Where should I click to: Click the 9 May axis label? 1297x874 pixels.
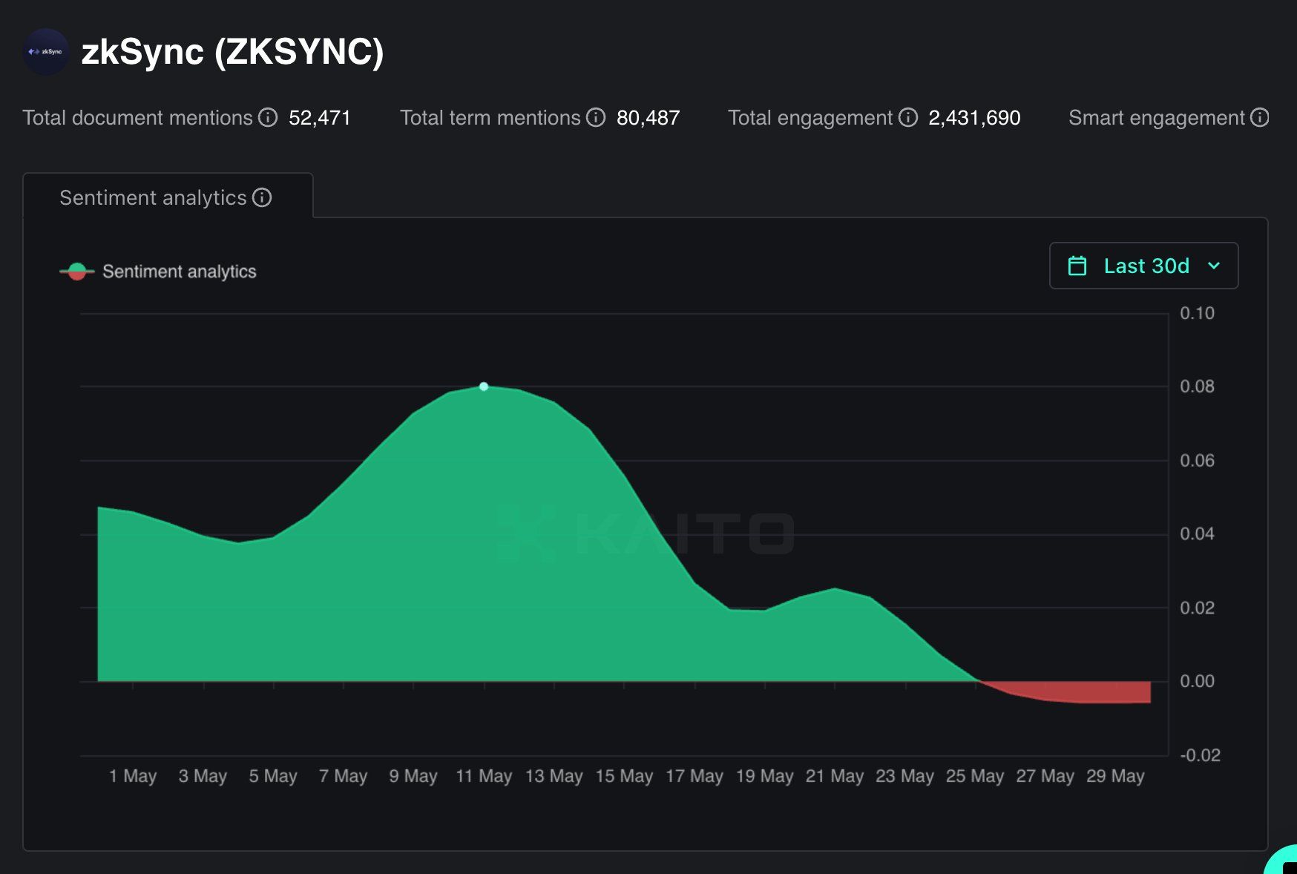(x=413, y=776)
